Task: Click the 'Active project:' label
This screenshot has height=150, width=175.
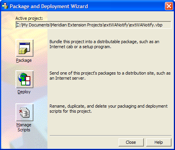Action: click(29, 18)
